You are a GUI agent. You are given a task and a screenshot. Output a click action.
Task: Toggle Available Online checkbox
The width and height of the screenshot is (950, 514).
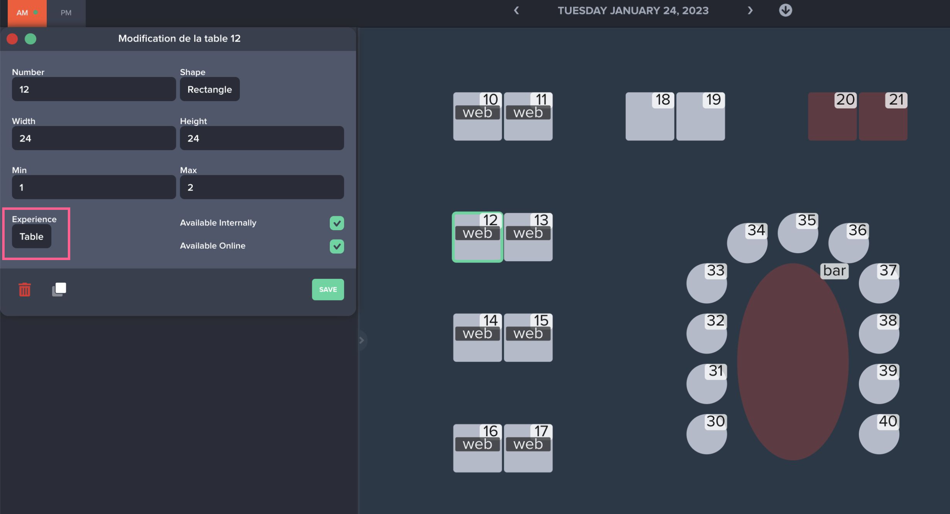point(337,246)
